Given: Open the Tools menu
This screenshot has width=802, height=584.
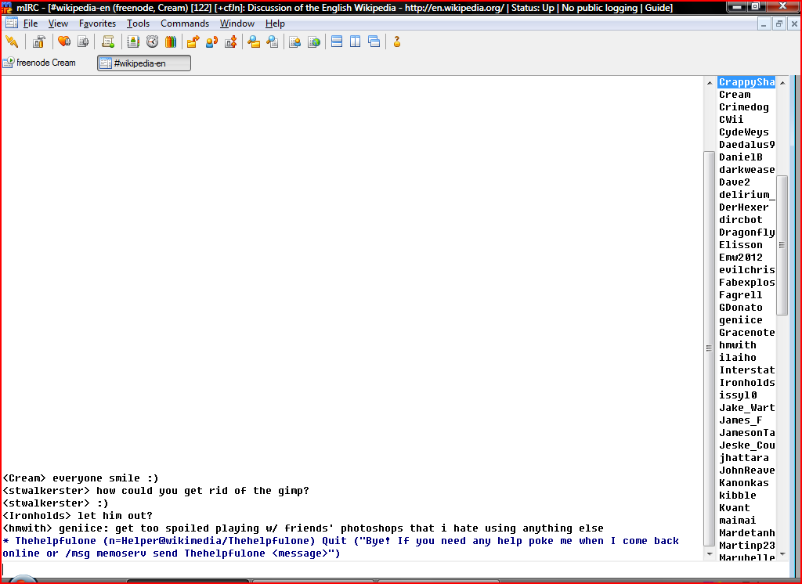Looking at the screenshot, I should [x=138, y=23].
